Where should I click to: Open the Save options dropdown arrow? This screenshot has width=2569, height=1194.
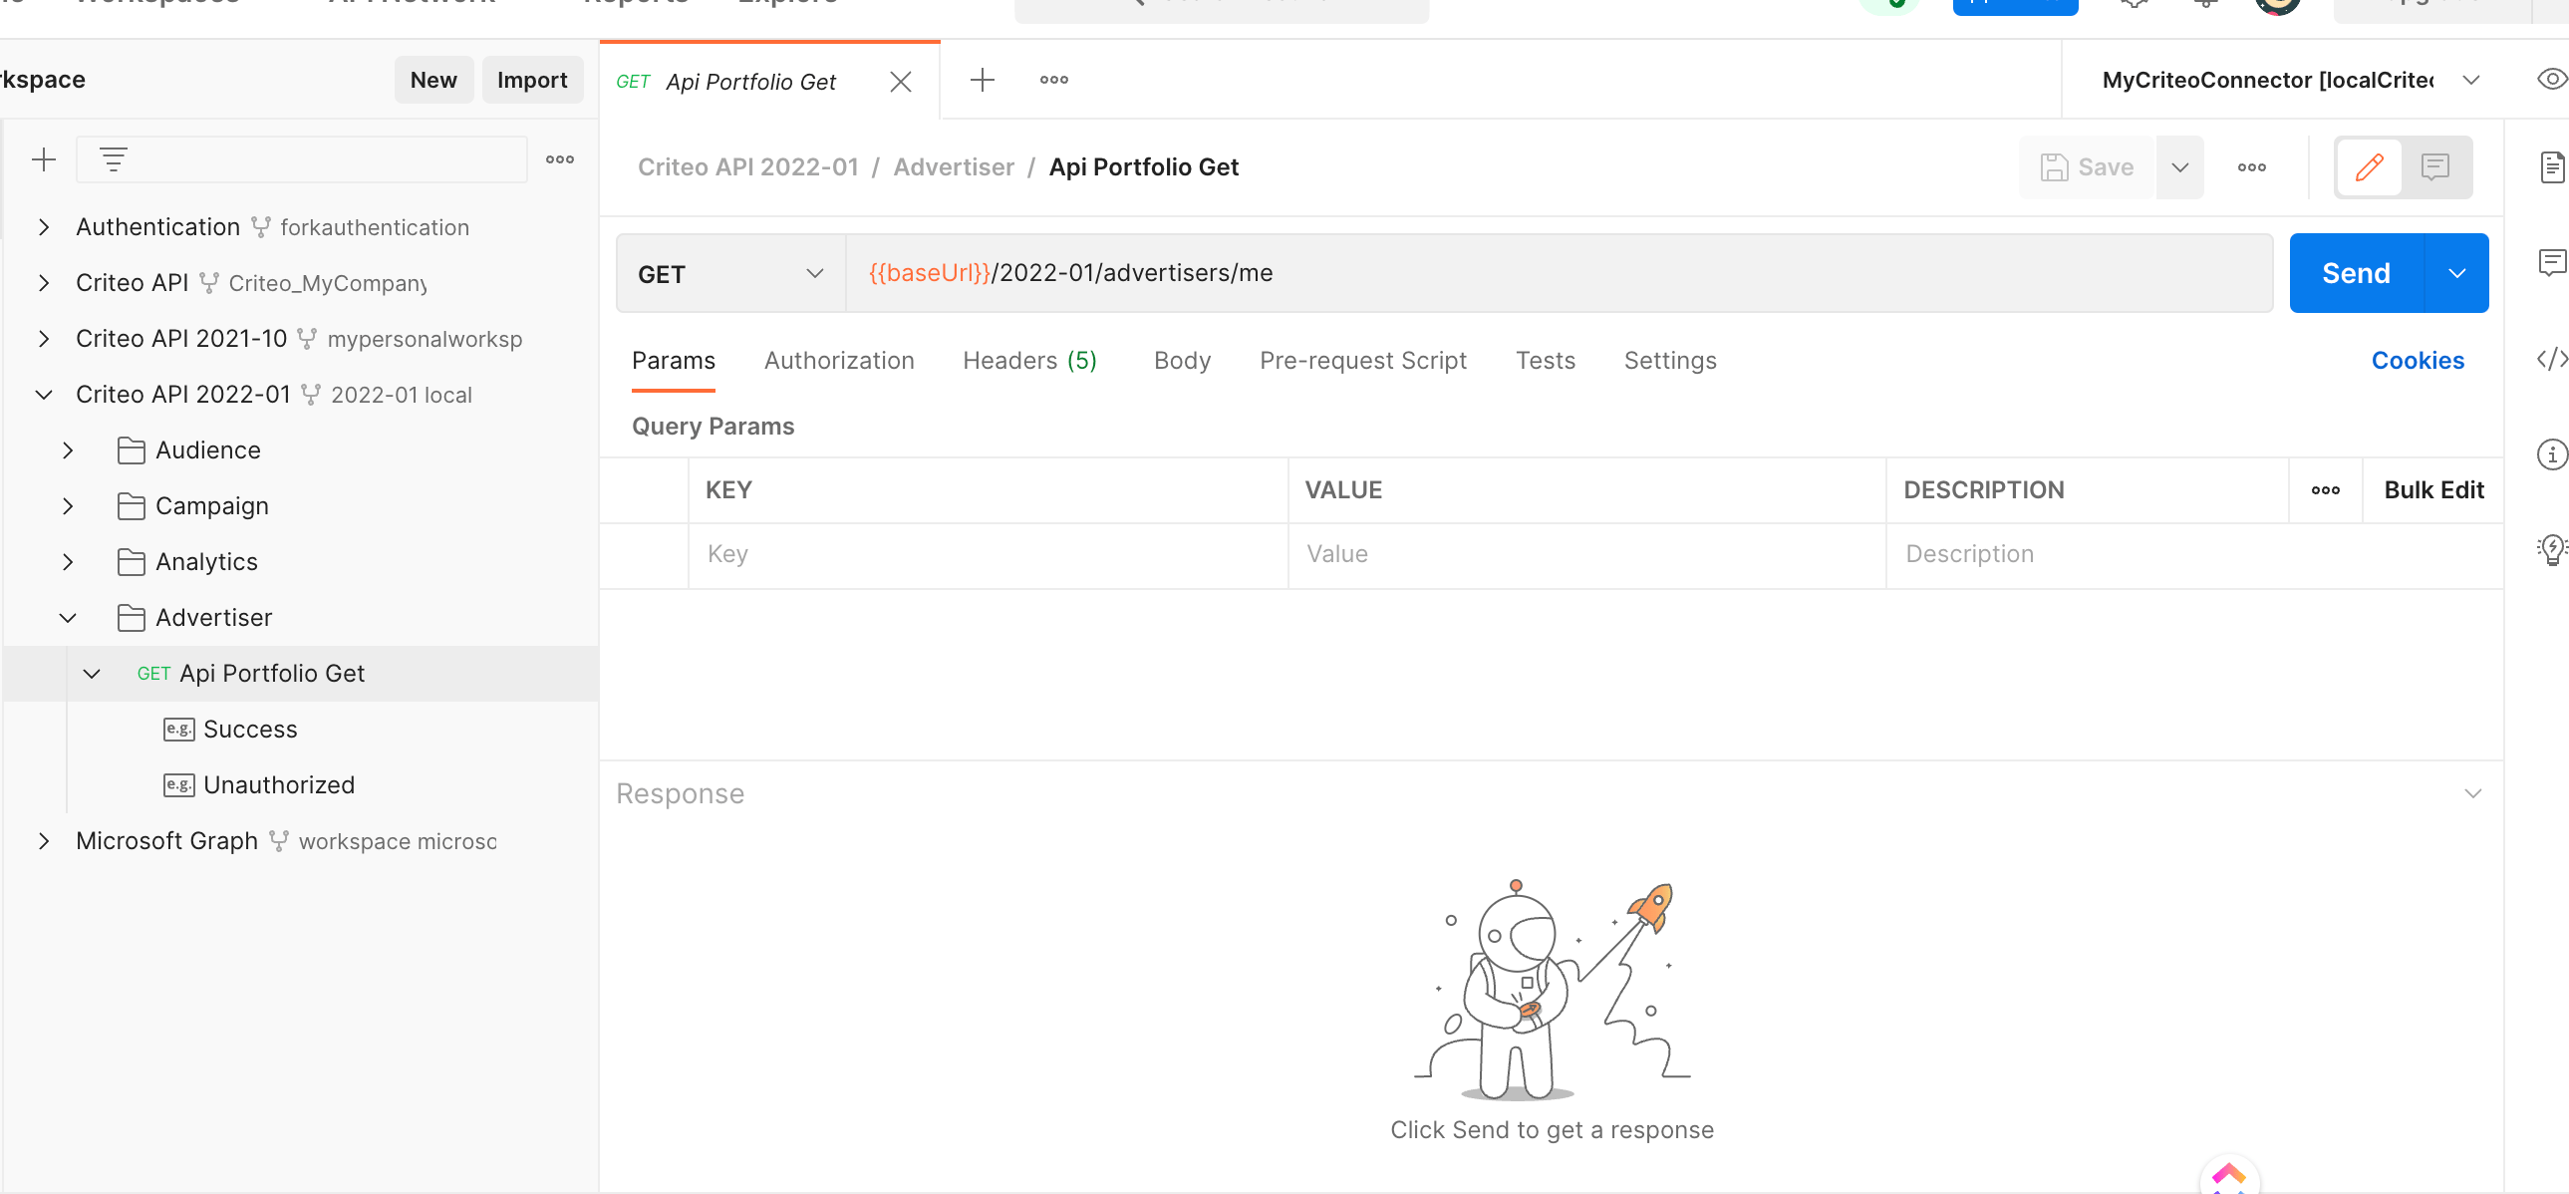[2180, 166]
